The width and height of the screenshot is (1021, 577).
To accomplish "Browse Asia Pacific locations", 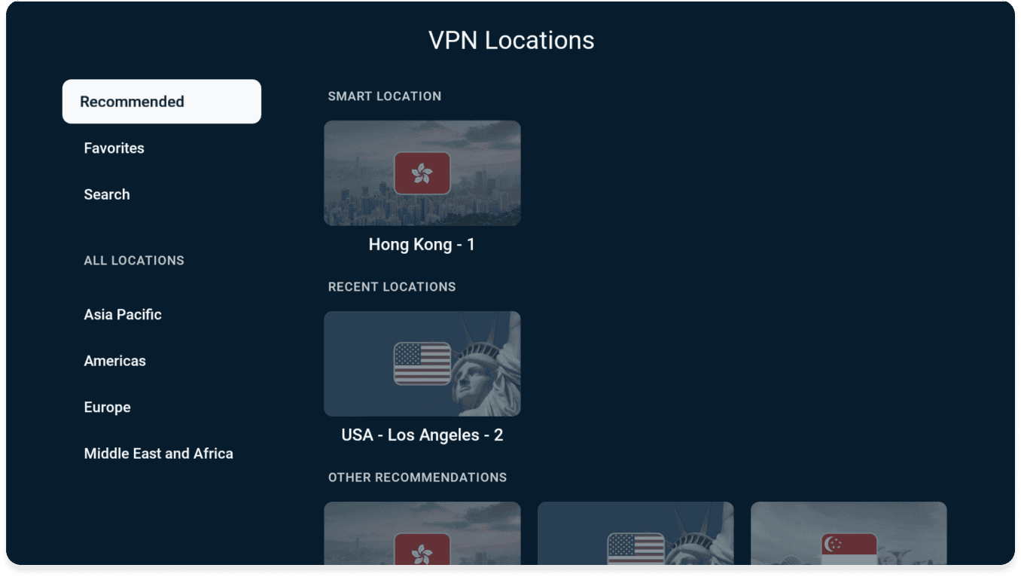I will [x=123, y=315].
